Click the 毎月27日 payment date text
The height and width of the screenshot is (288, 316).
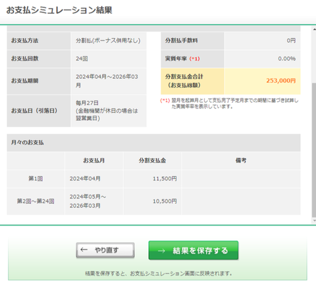pos(87,103)
